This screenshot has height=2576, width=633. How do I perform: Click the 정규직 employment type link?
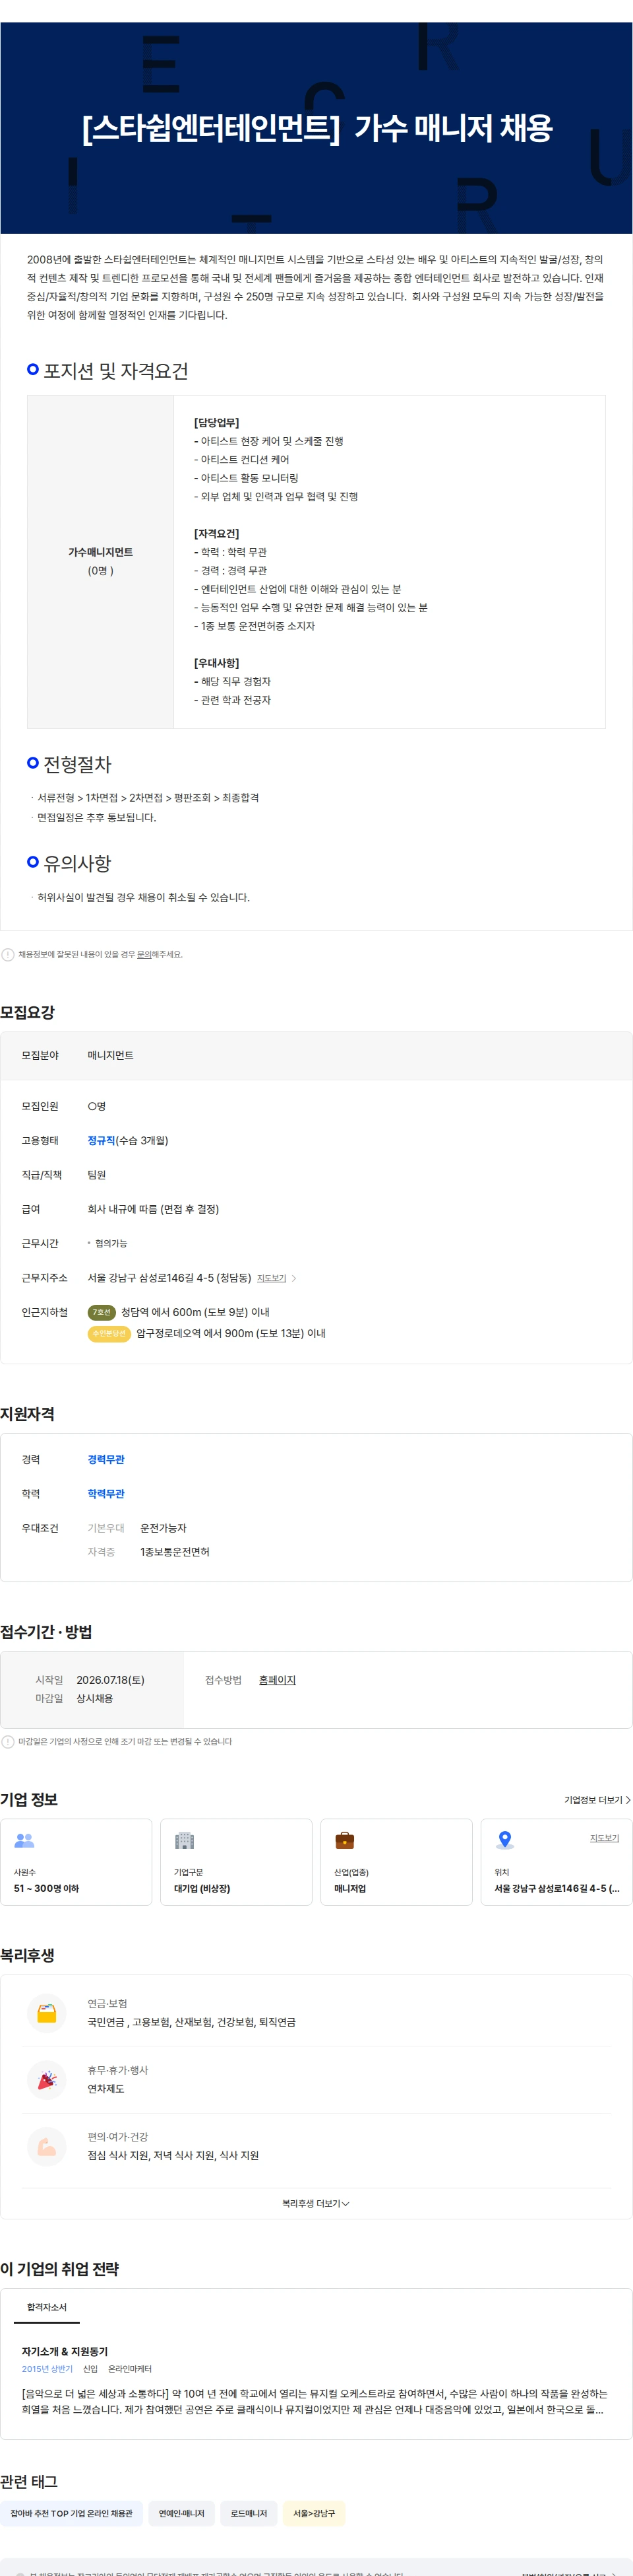101,1140
